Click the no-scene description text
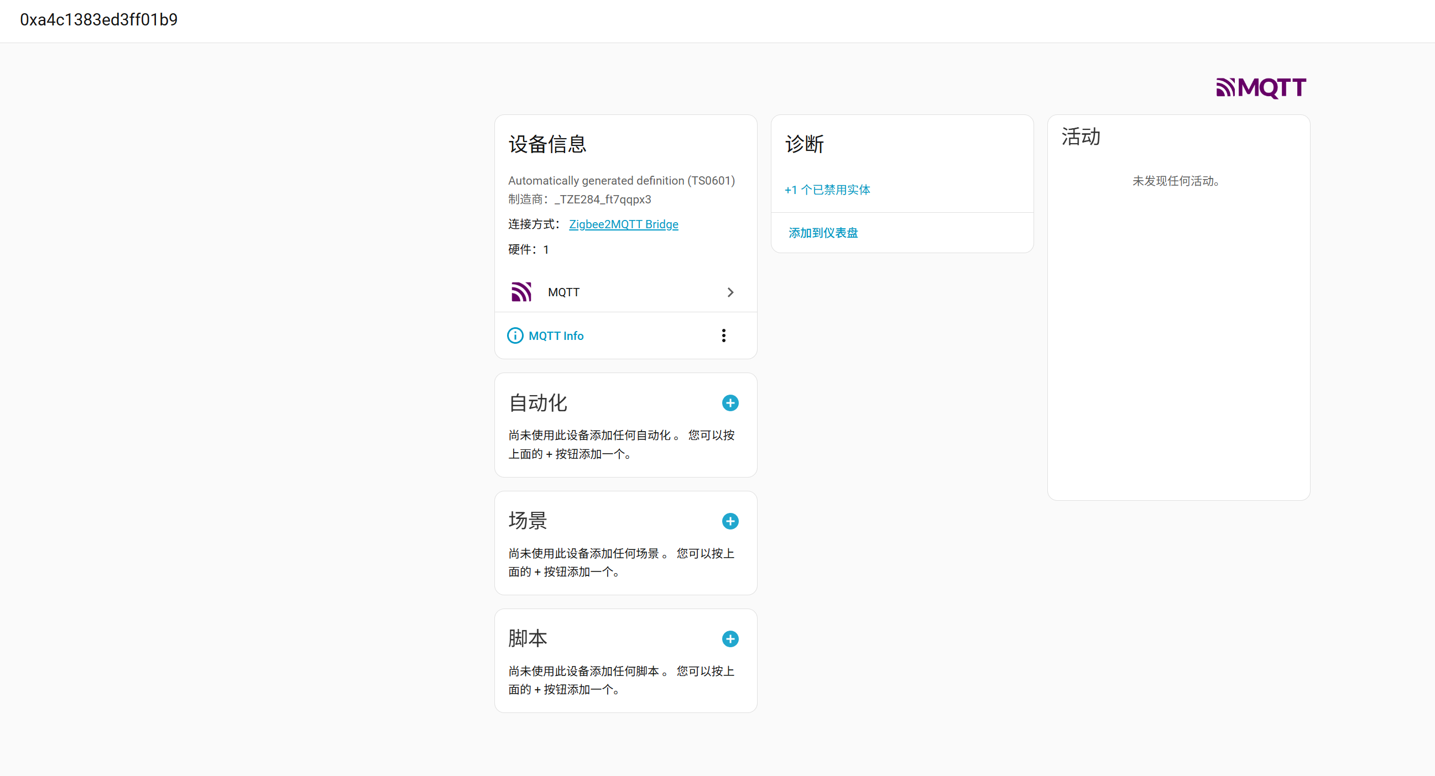The image size is (1435, 776). click(x=621, y=562)
